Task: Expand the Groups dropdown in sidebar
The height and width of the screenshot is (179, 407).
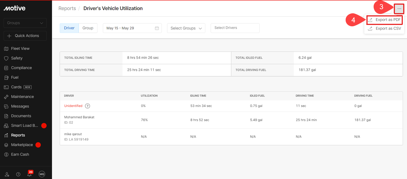Action: click(25, 23)
